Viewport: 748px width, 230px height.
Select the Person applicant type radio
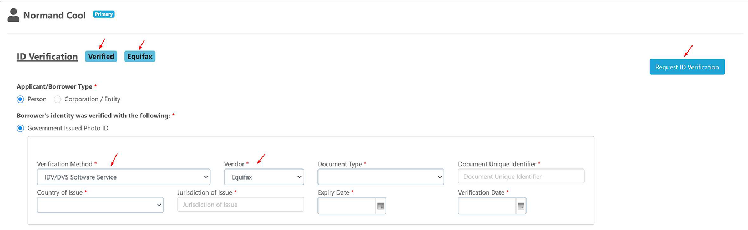tap(21, 99)
